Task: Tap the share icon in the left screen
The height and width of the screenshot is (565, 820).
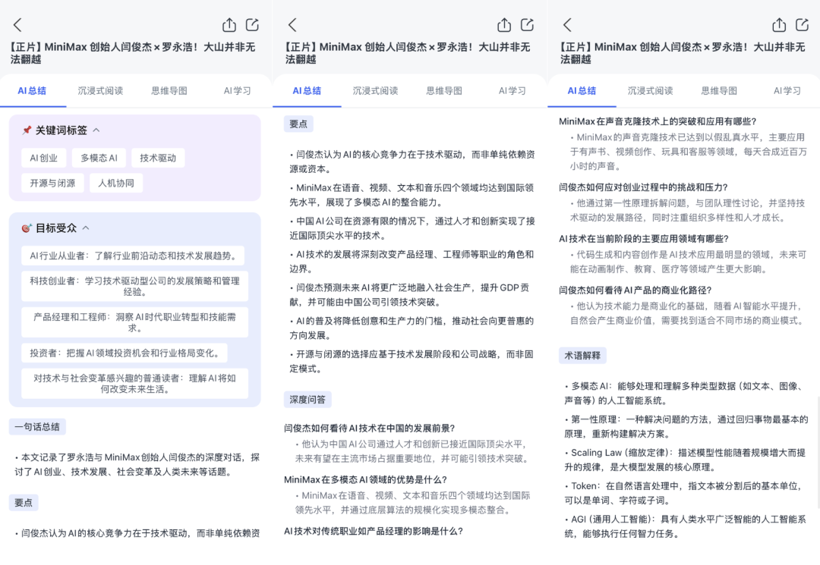Action: tap(229, 25)
